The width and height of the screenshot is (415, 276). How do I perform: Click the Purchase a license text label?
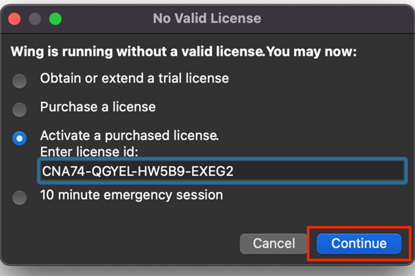point(98,107)
